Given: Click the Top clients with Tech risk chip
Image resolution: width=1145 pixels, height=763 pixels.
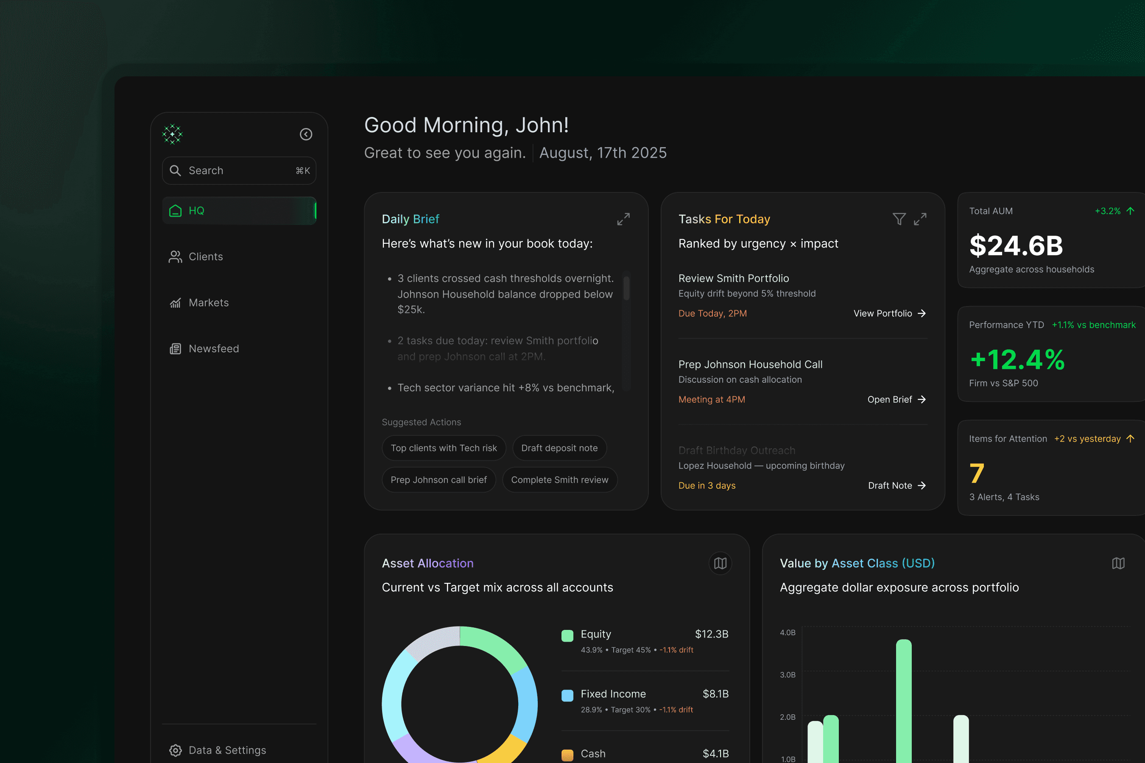Looking at the screenshot, I should 444,448.
